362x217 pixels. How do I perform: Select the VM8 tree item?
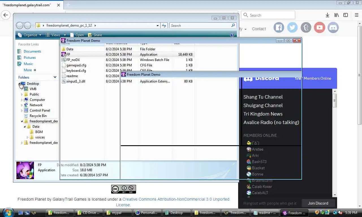click(x=33, y=89)
